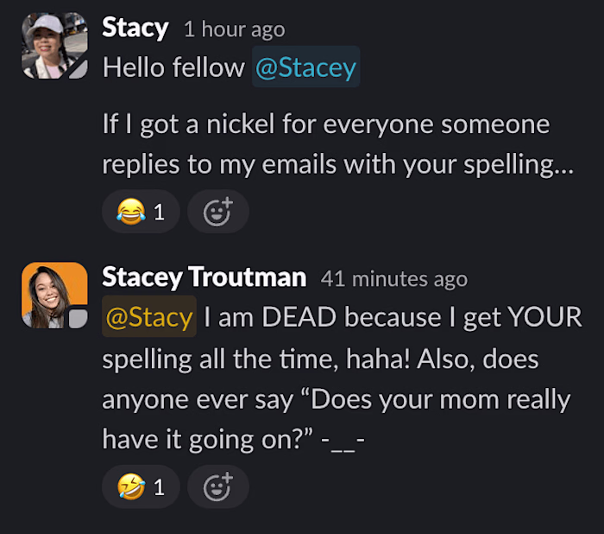
Task: Open the blue @Stacey mention
Action: [305, 67]
